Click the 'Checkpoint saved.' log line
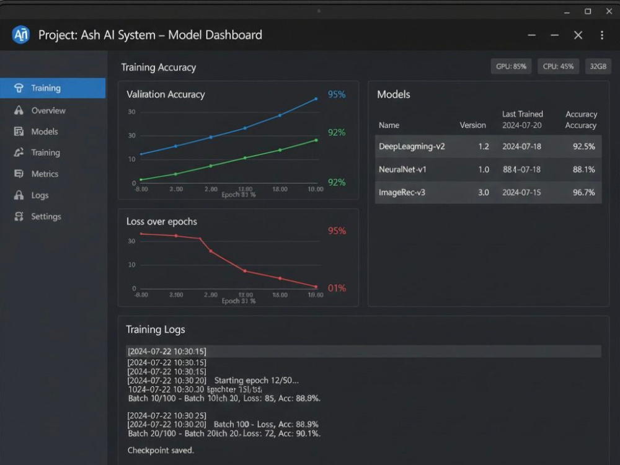 (x=161, y=450)
